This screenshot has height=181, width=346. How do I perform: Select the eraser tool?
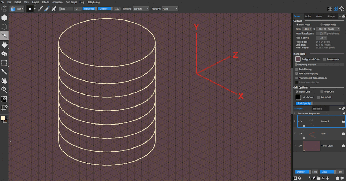click(4, 54)
